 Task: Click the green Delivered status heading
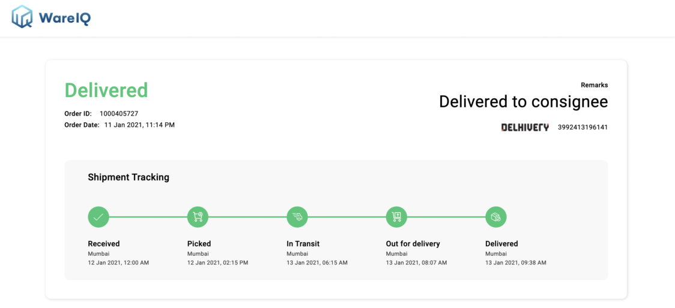coord(106,90)
